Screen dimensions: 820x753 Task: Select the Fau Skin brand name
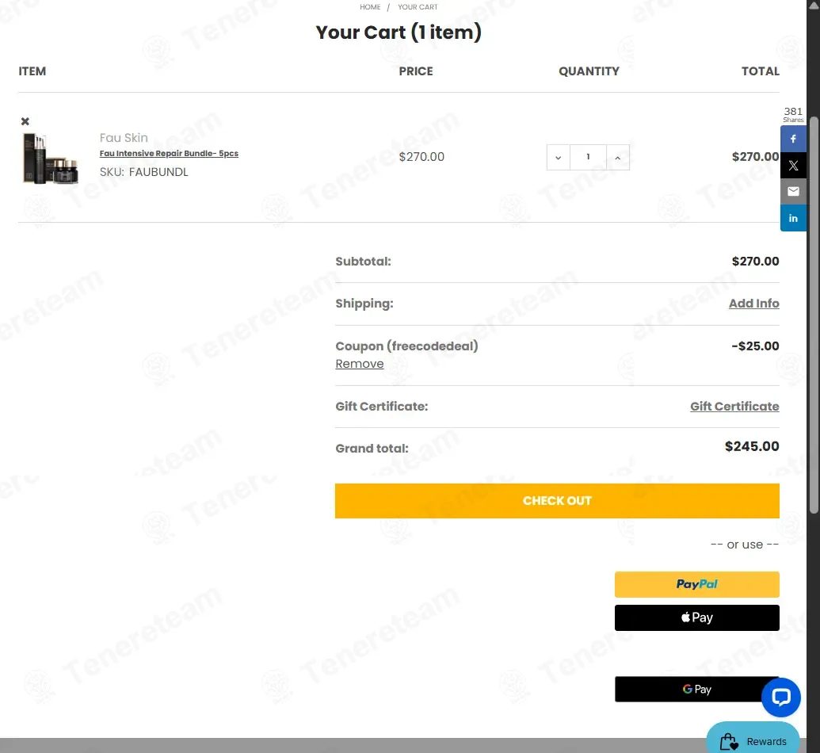tap(124, 138)
